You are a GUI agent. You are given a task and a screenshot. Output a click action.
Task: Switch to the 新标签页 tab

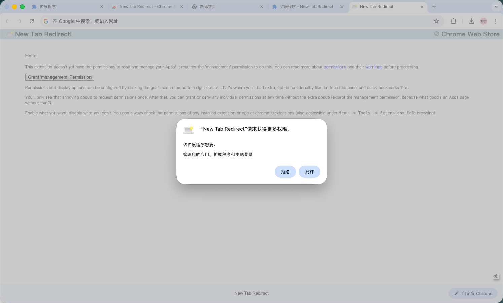tap(225, 7)
